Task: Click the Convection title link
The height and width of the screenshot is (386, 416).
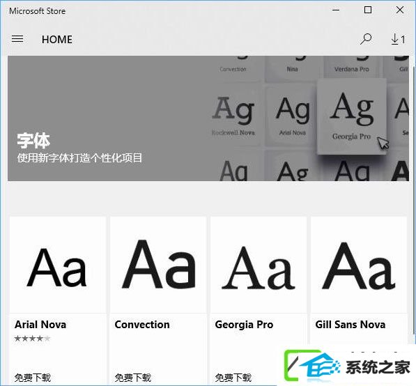Action: tap(142, 325)
